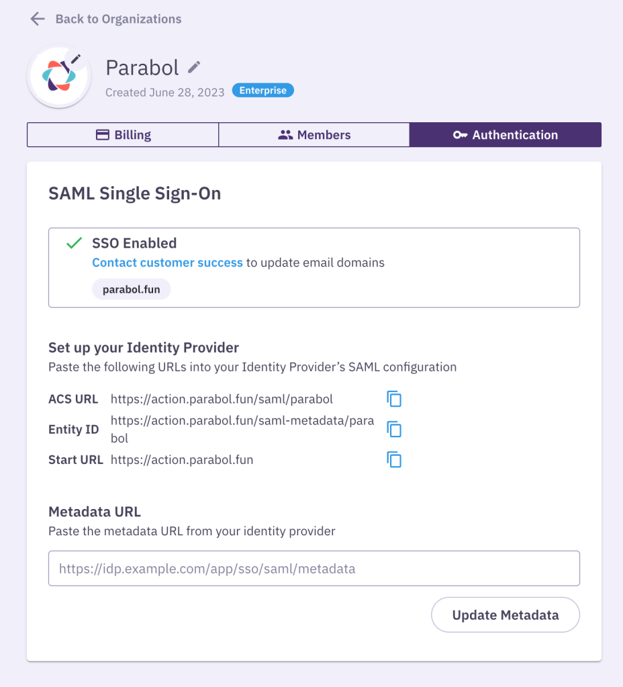Go back to Organizations
Image resolution: width=623 pixels, height=687 pixels.
pyautogui.click(x=118, y=19)
